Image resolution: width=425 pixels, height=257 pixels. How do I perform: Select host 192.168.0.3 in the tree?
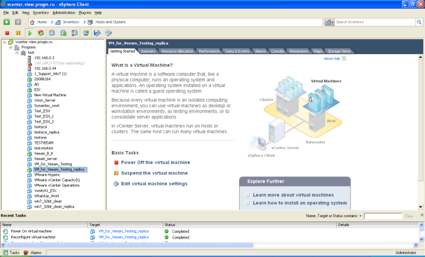coord(44,58)
